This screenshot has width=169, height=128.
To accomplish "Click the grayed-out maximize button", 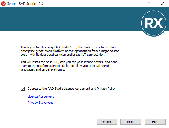I will (x=149, y=4).
